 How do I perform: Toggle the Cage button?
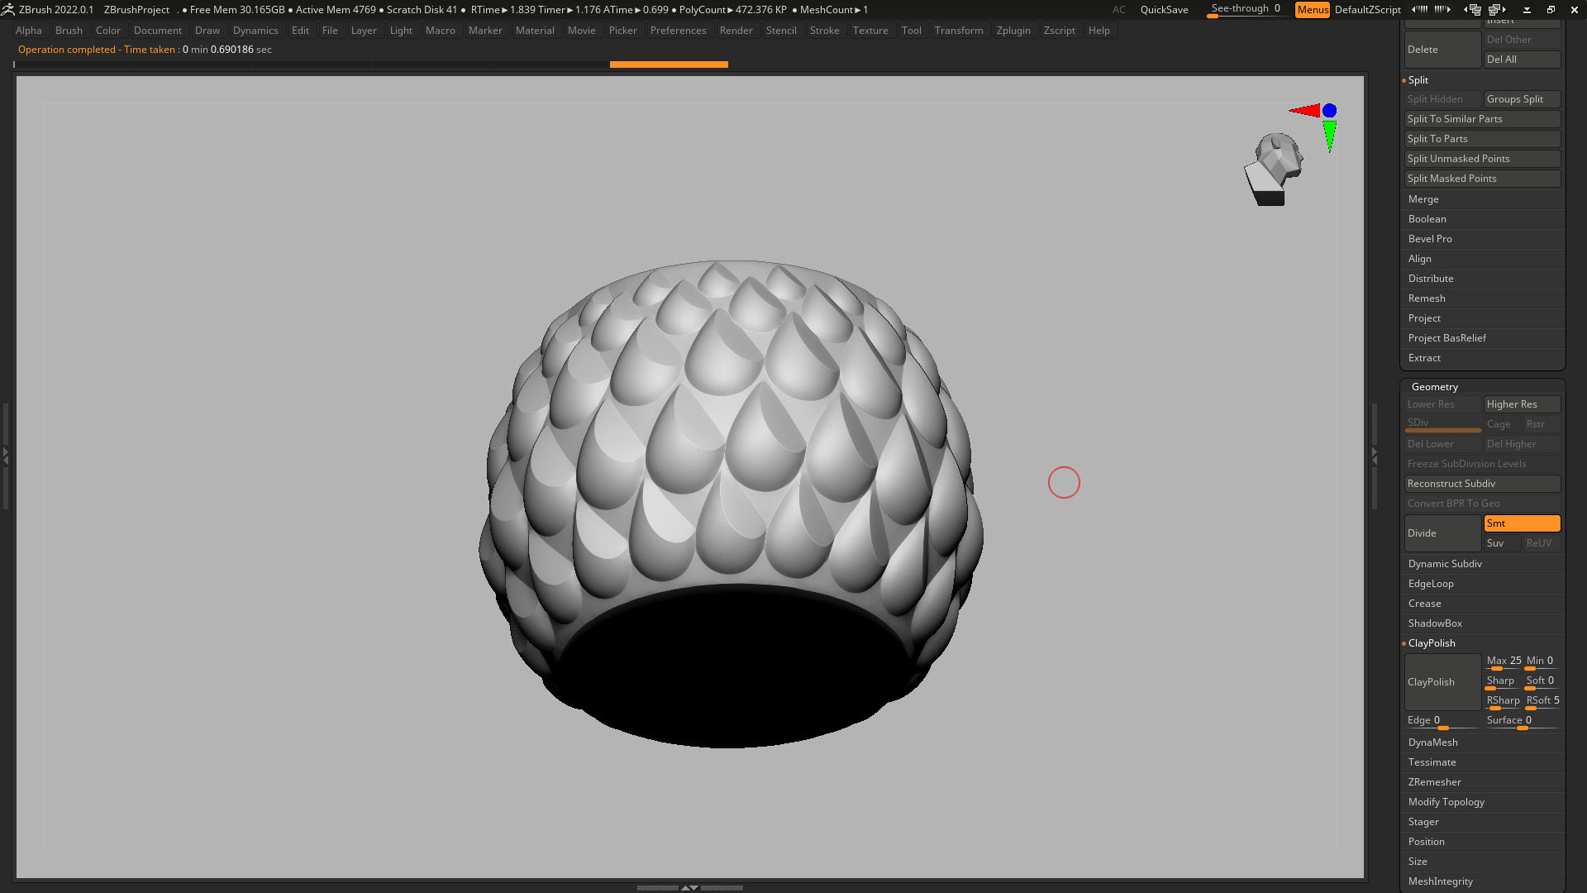coord(1502,424)
